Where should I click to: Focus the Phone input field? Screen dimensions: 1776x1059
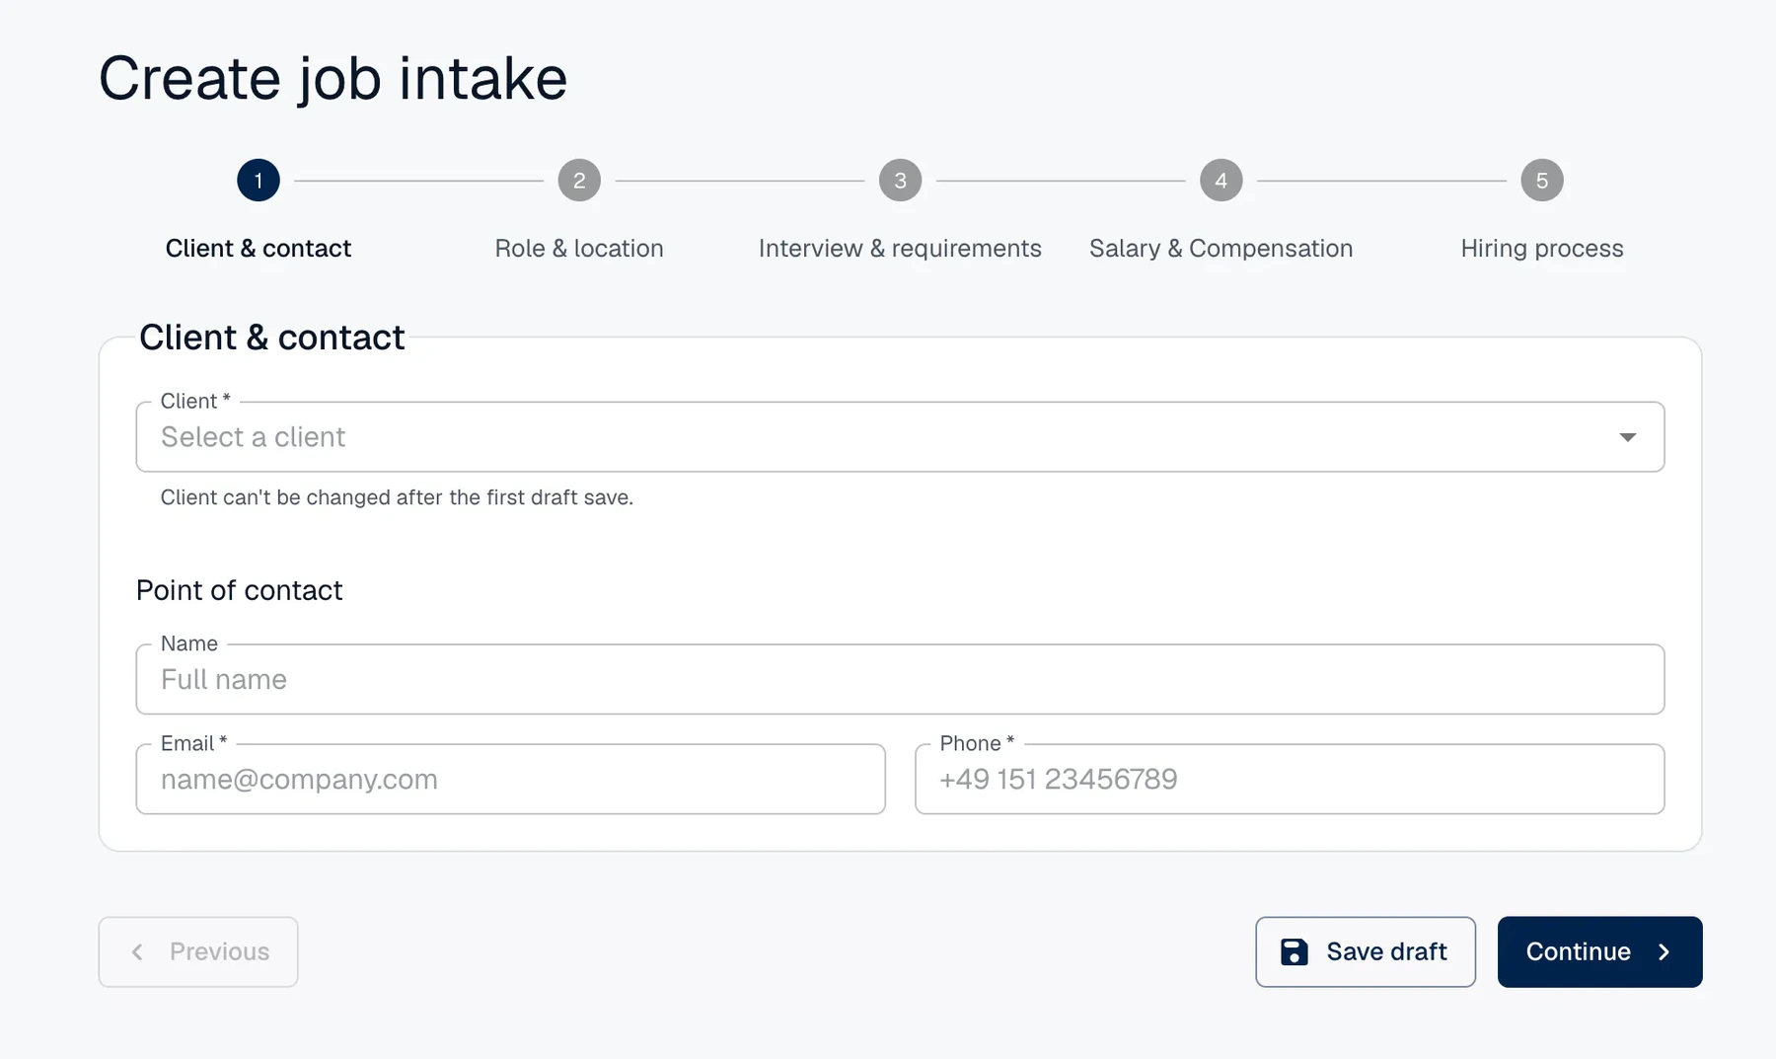tap(1290, 779)
